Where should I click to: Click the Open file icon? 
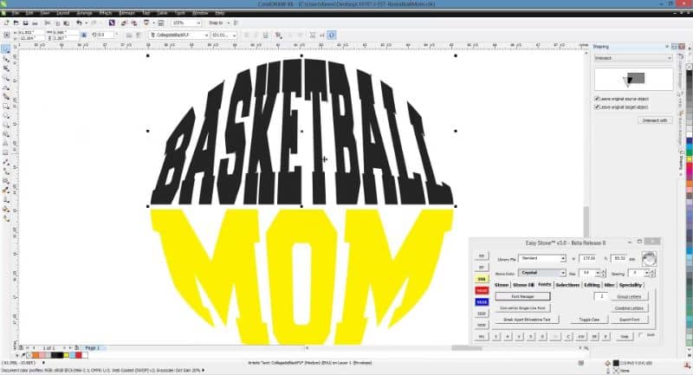[16, 23]
